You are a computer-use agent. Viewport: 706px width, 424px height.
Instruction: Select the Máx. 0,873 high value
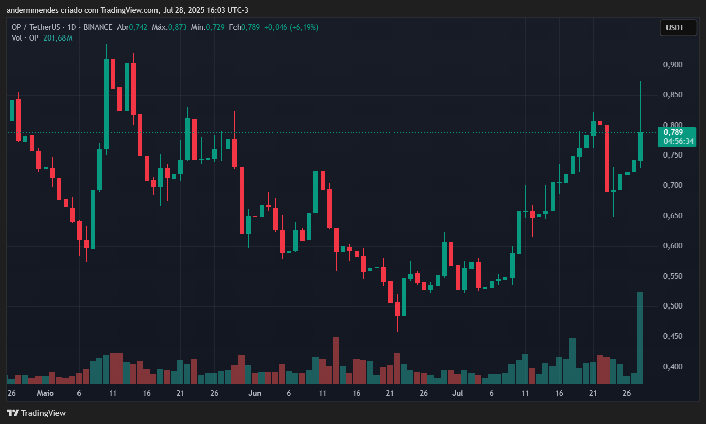click(169, 27)
